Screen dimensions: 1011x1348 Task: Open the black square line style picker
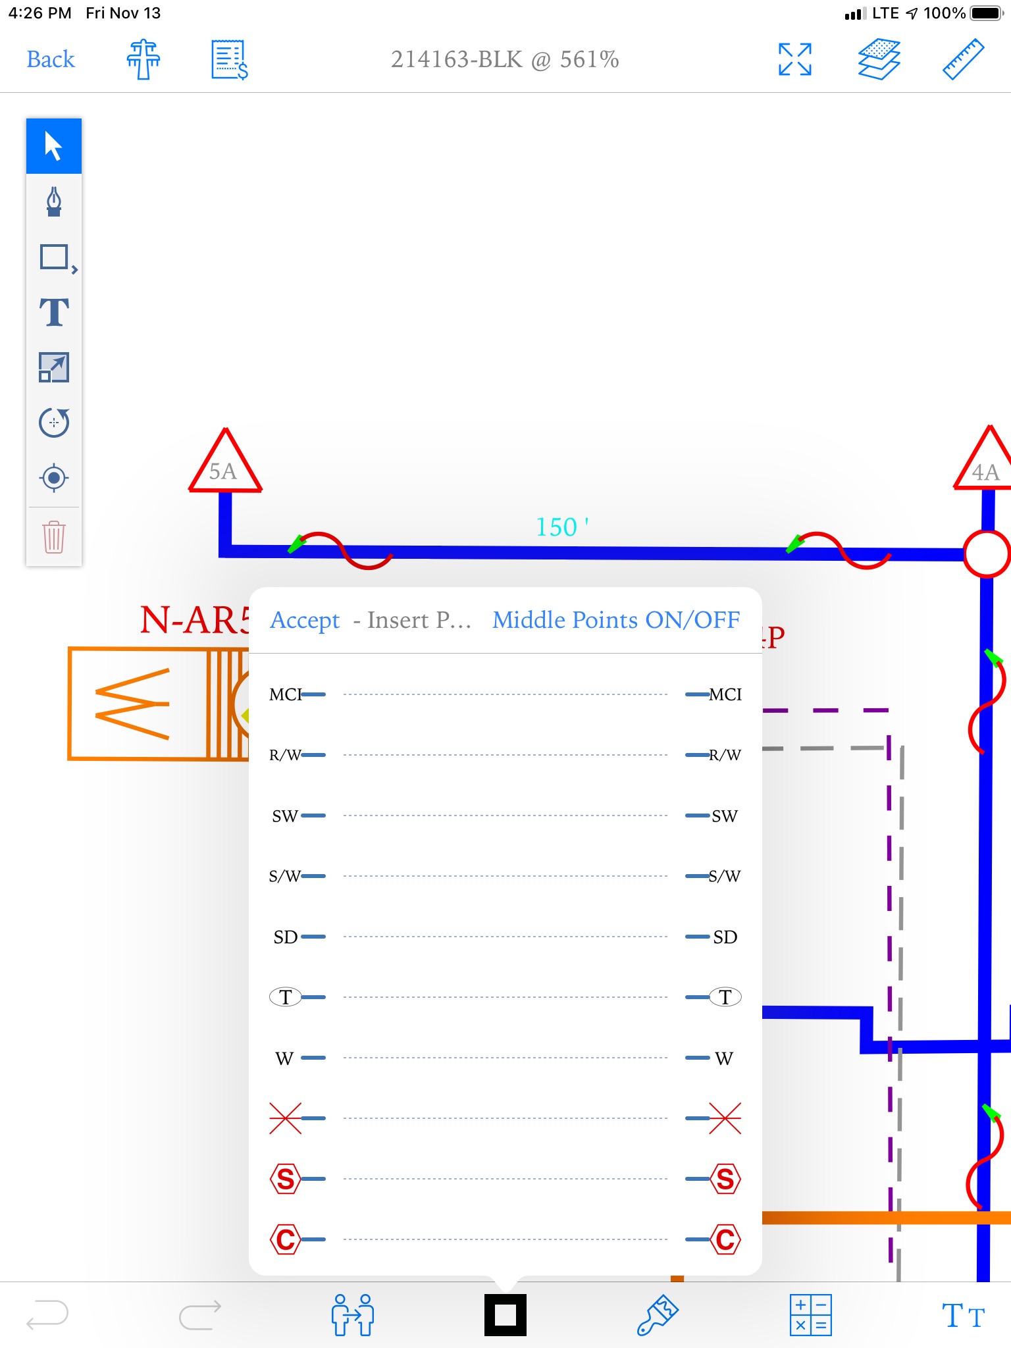coord(505,1315)
